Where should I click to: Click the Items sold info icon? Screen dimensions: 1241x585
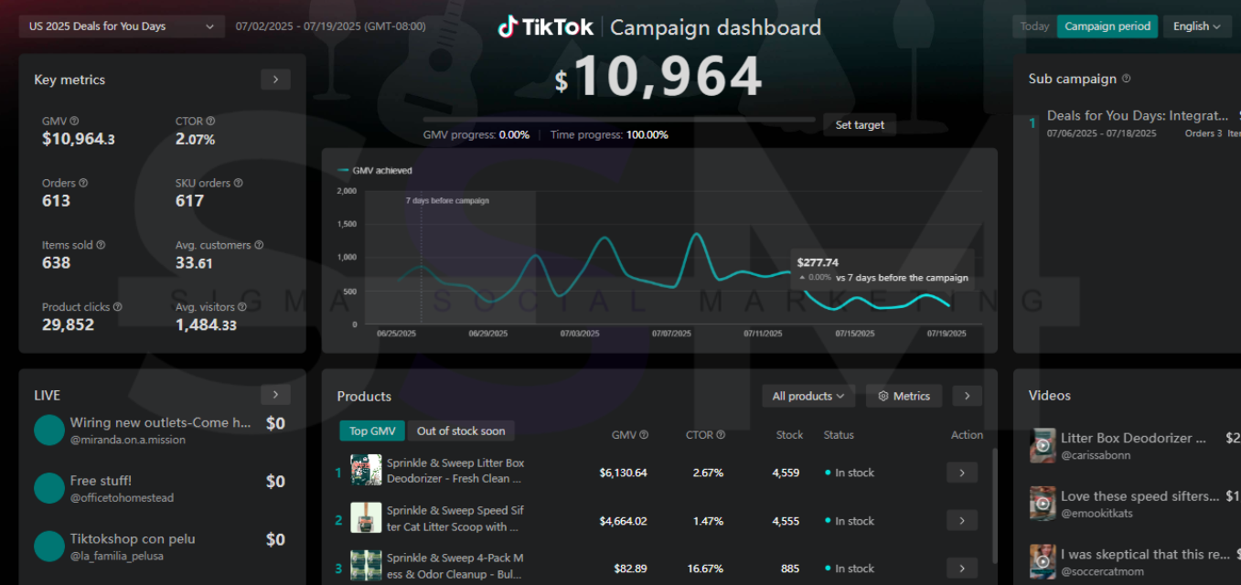[x=101, y=245]
